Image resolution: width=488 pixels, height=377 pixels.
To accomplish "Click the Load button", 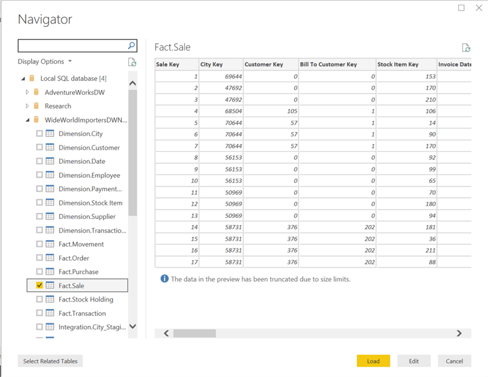I will point(373,361).
